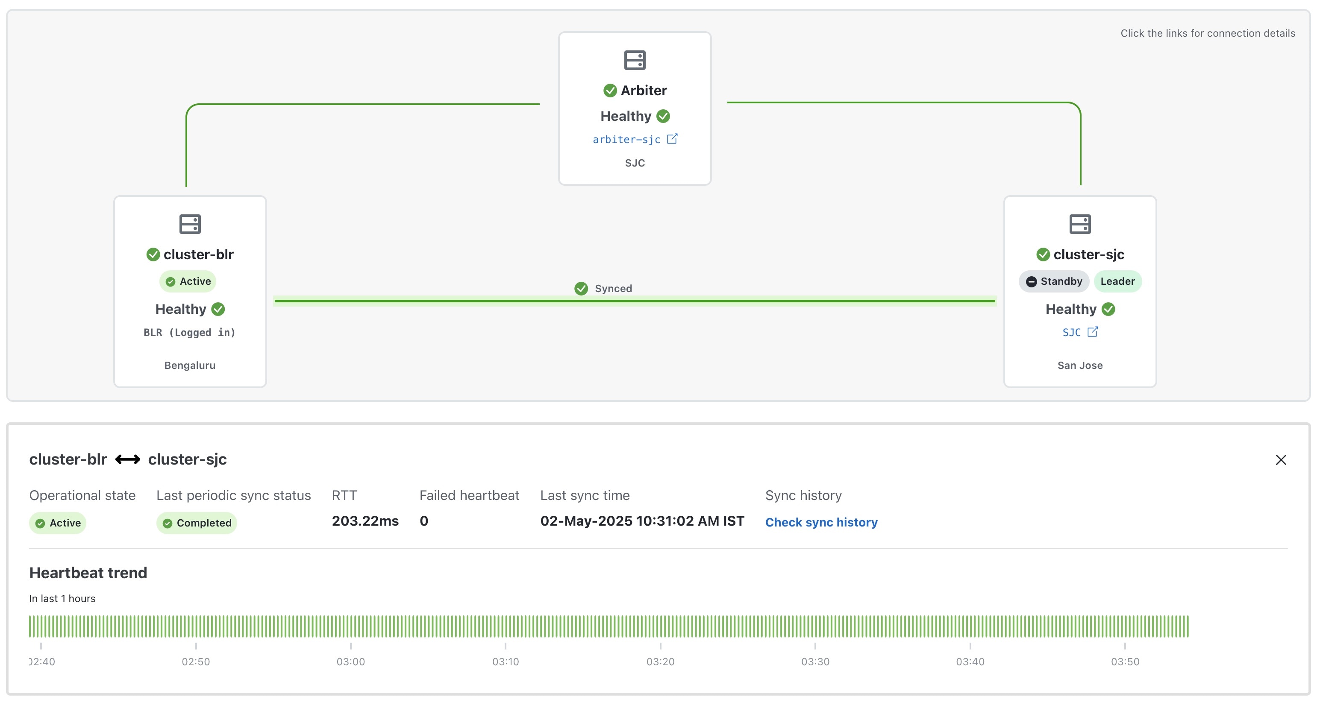Click the Active badge on cluster-blr card
Screen dimensions: 1323x702
tap(188, 282)
